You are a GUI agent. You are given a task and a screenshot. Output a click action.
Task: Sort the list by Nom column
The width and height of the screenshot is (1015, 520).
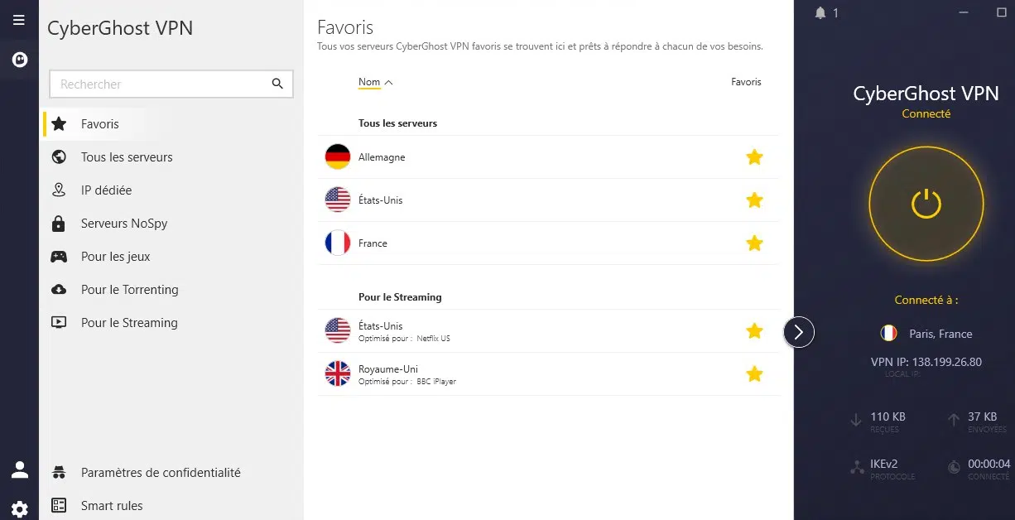(369, 82)
